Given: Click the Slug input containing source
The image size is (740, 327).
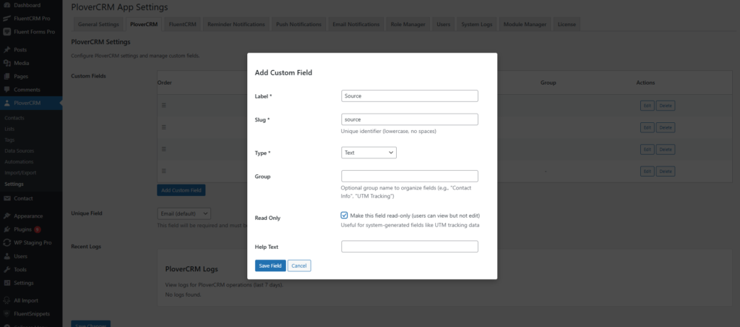Looking at the screenshot, I should tap(410, 119).
